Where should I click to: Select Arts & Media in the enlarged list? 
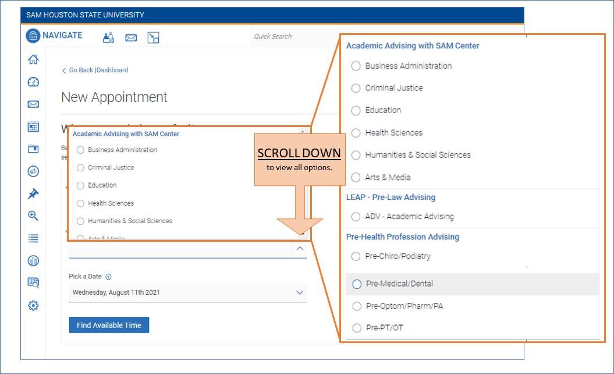point(356,178)
